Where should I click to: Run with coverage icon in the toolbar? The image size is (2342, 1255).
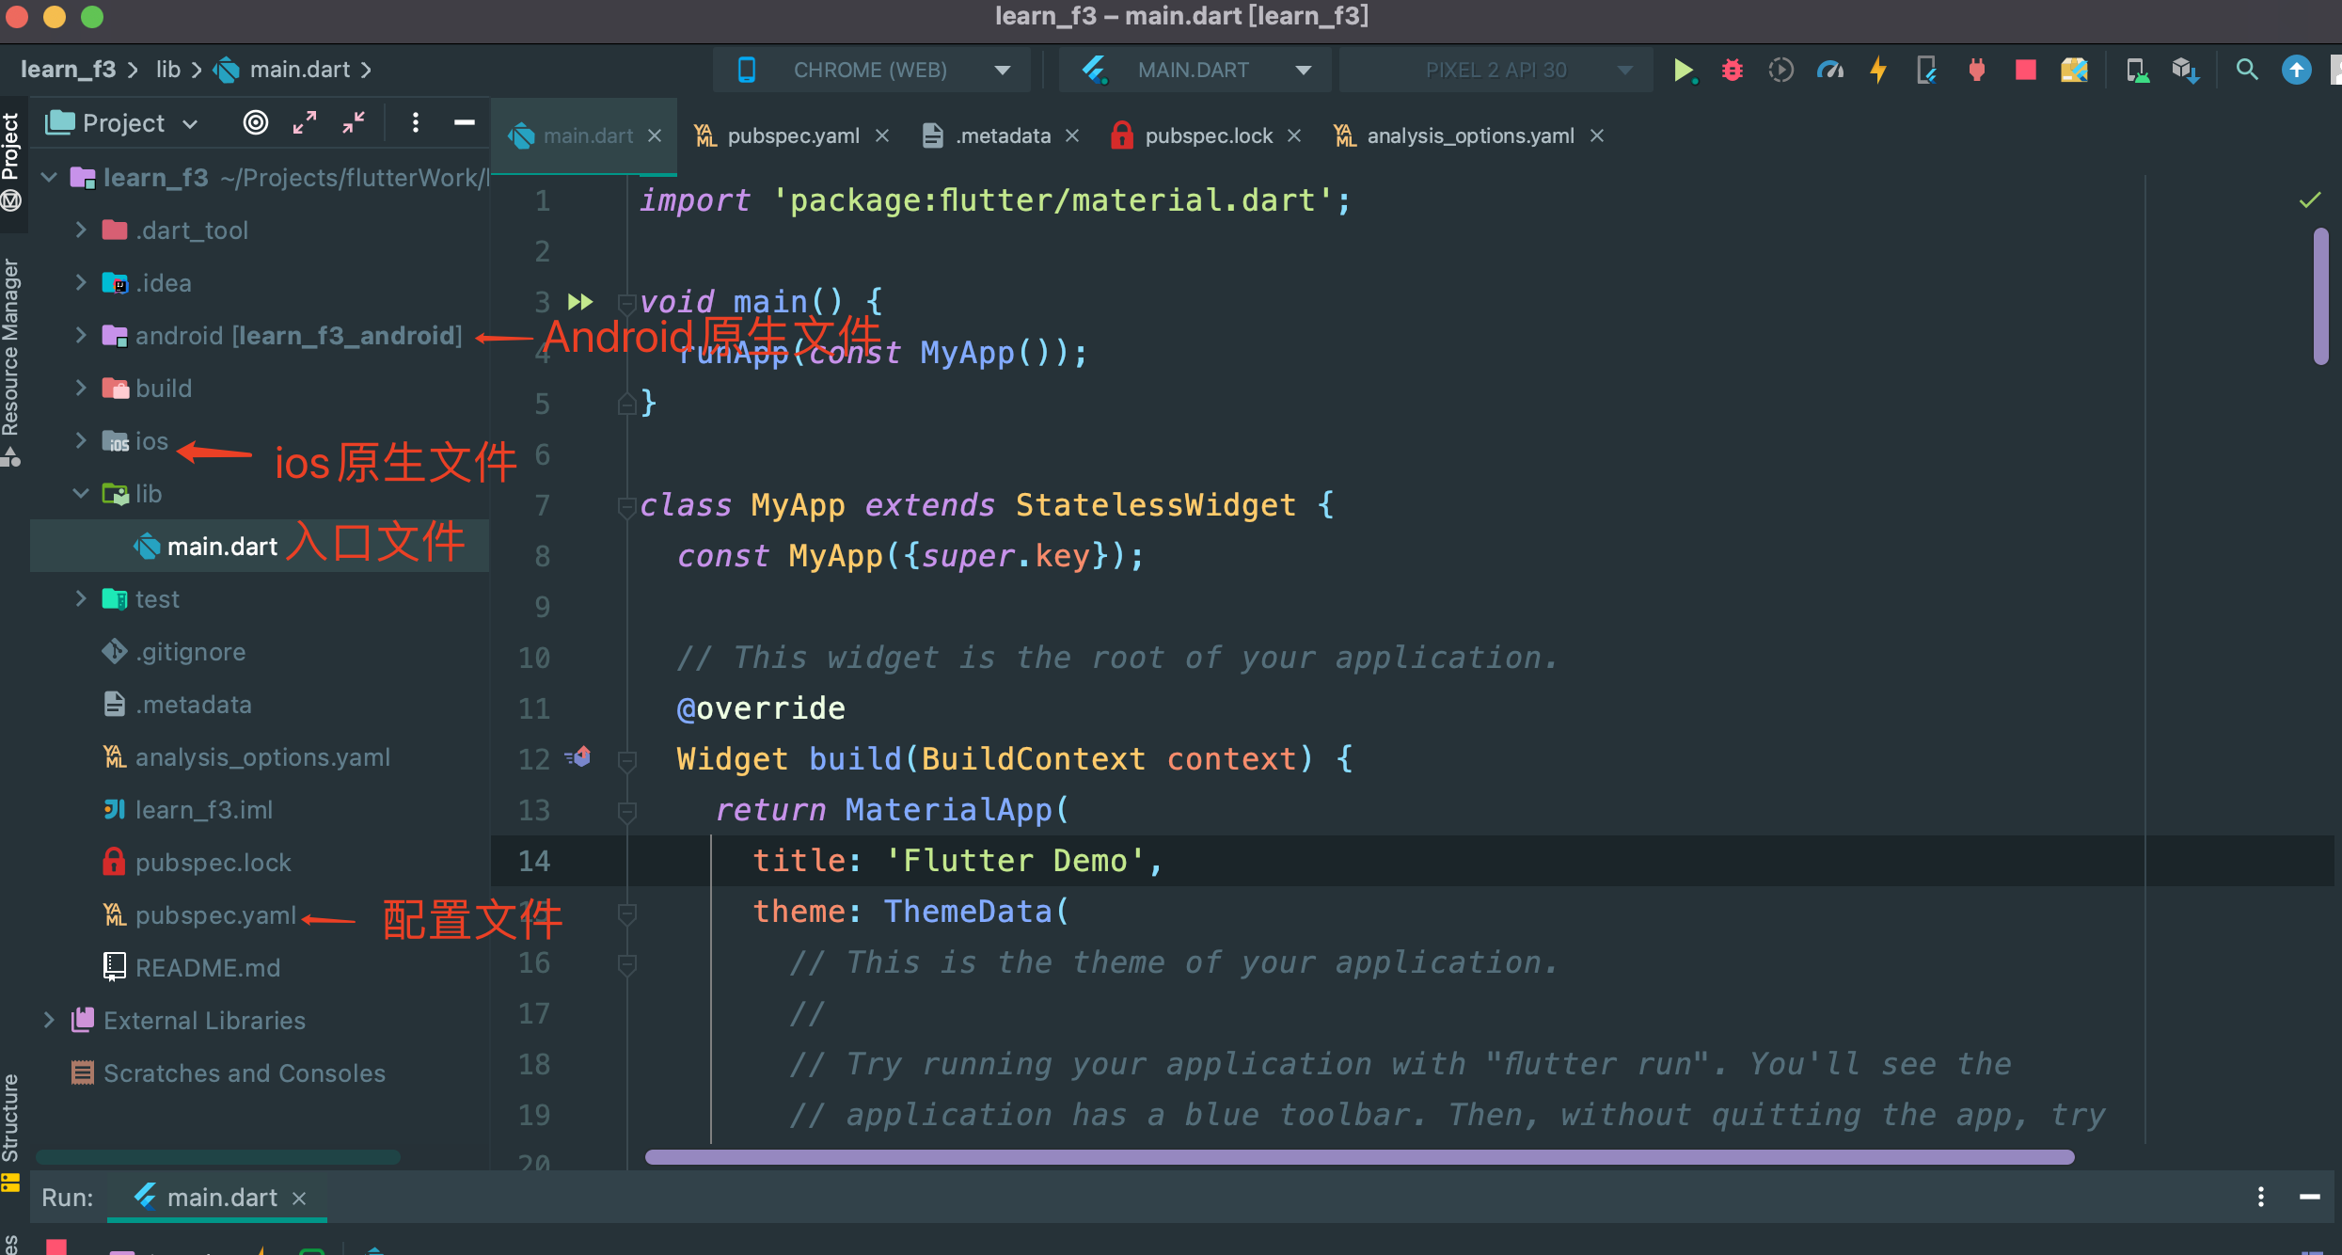pyautogui.click(x=1780, y=70)
